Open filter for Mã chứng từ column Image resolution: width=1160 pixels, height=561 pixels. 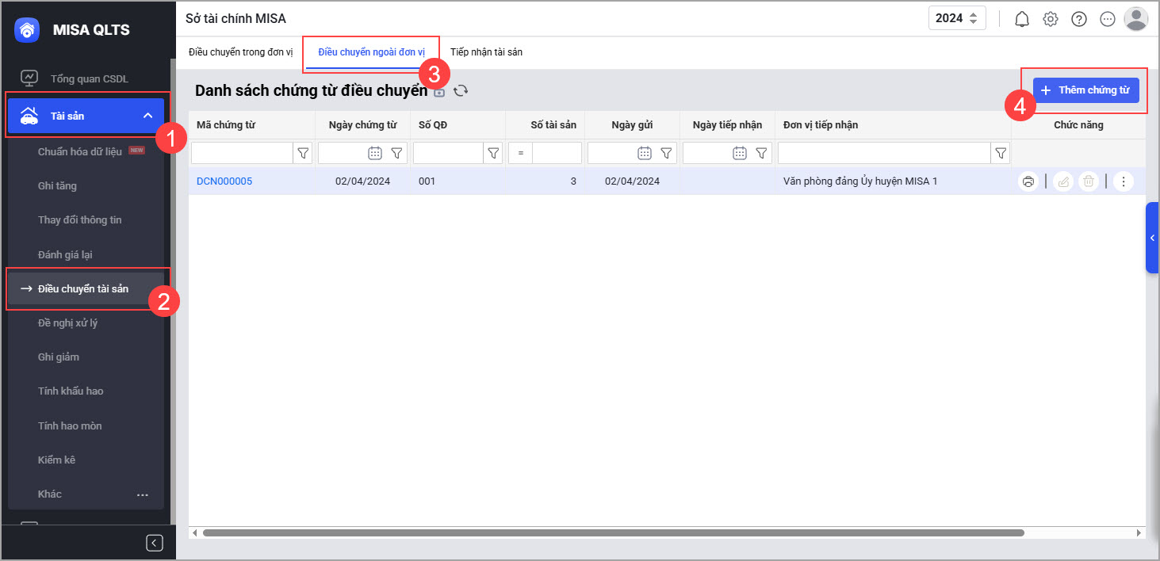303,153
